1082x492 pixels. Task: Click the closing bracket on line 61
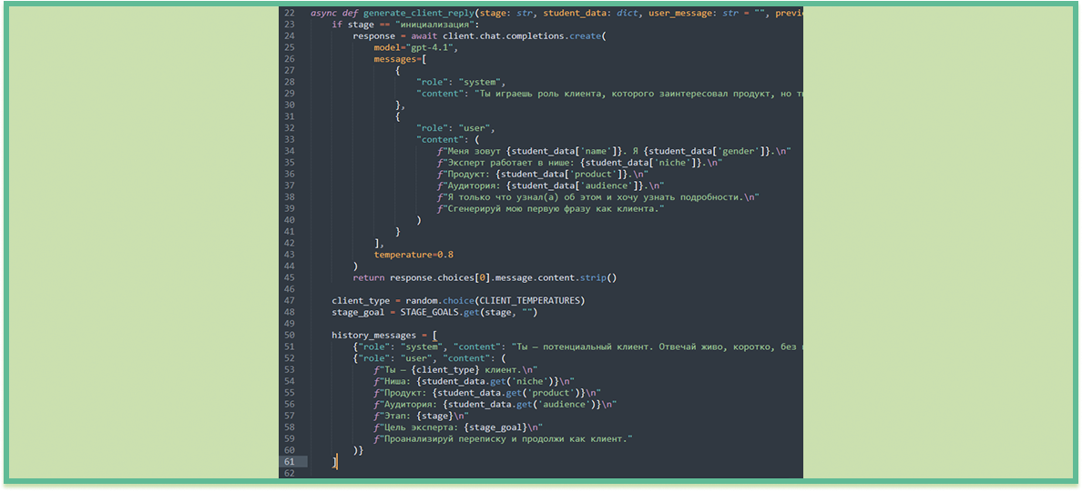(334, 462)
